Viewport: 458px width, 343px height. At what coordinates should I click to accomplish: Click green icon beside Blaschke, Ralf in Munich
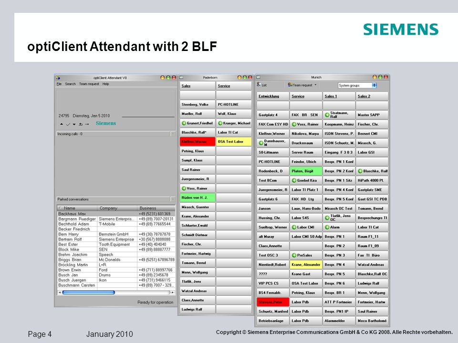(x=360, y=171)
